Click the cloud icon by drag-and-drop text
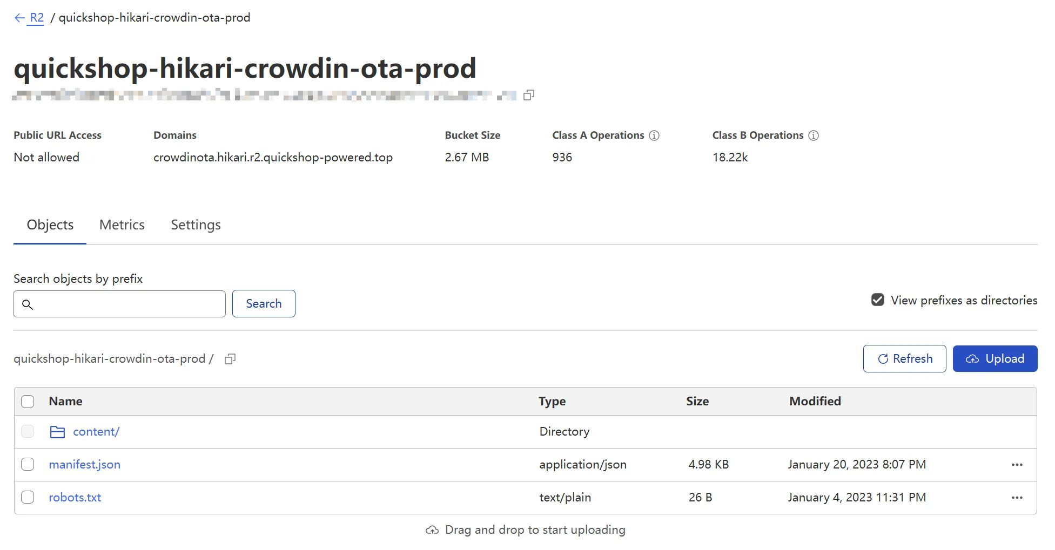1055x550 pixels. (x=432, y=530)
